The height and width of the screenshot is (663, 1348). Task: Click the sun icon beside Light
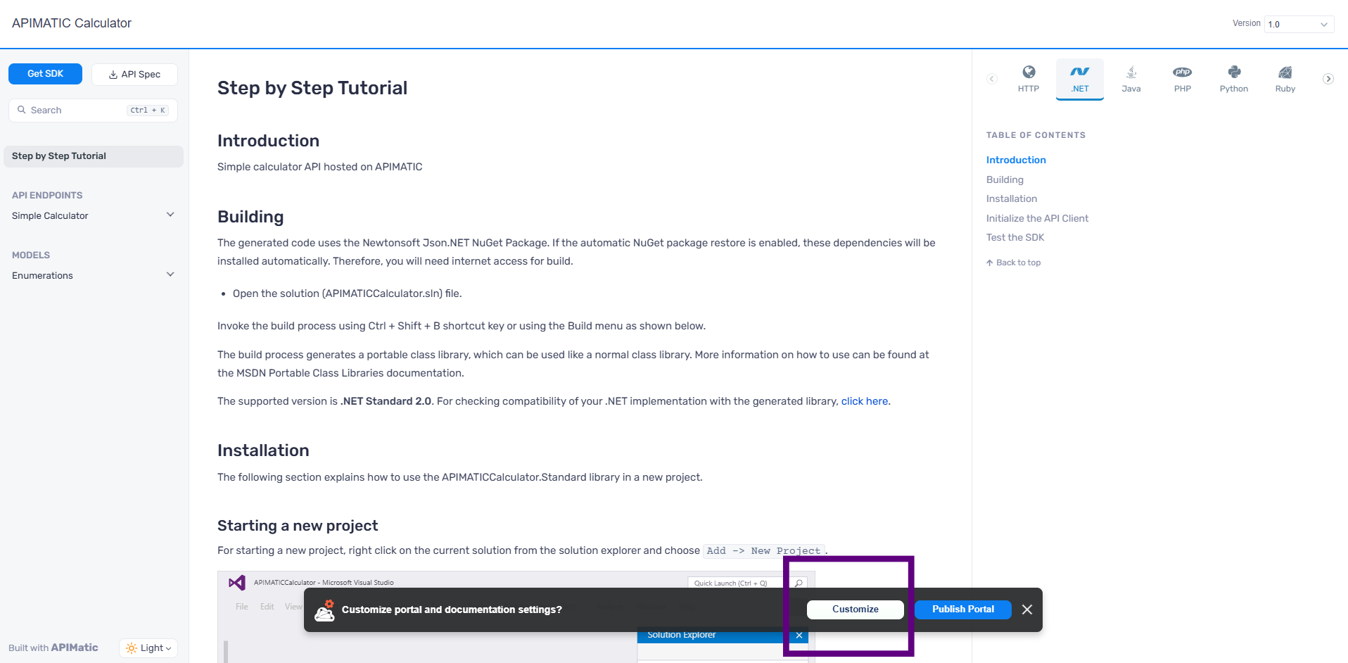[x=131, y=648]
